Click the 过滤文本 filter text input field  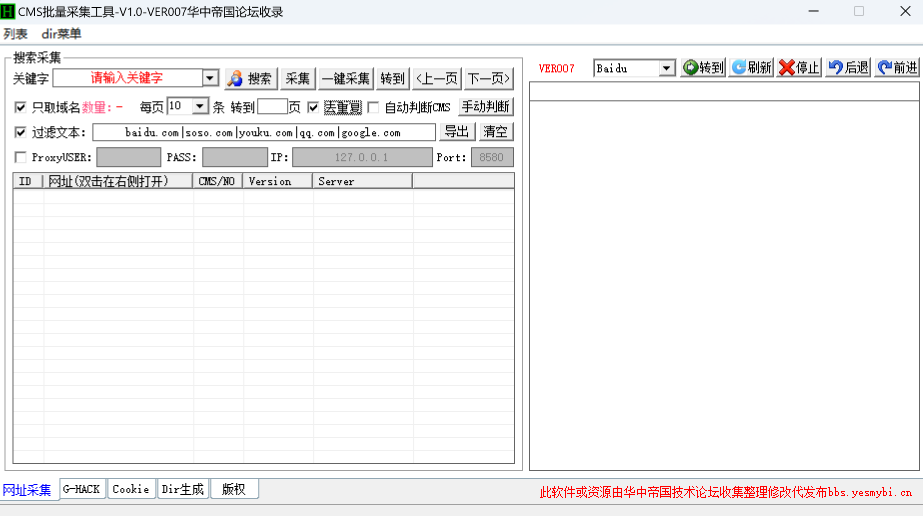click(264, 133)
